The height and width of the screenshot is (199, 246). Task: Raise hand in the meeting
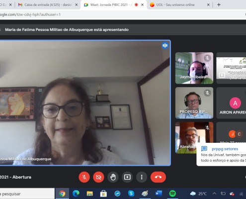pos(113,177)
